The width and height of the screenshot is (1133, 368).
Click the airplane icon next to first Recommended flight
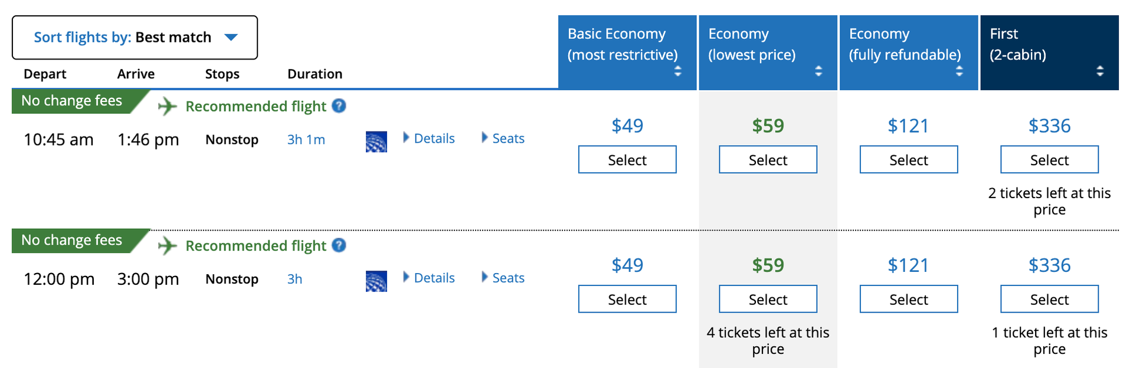coord(167,107)
